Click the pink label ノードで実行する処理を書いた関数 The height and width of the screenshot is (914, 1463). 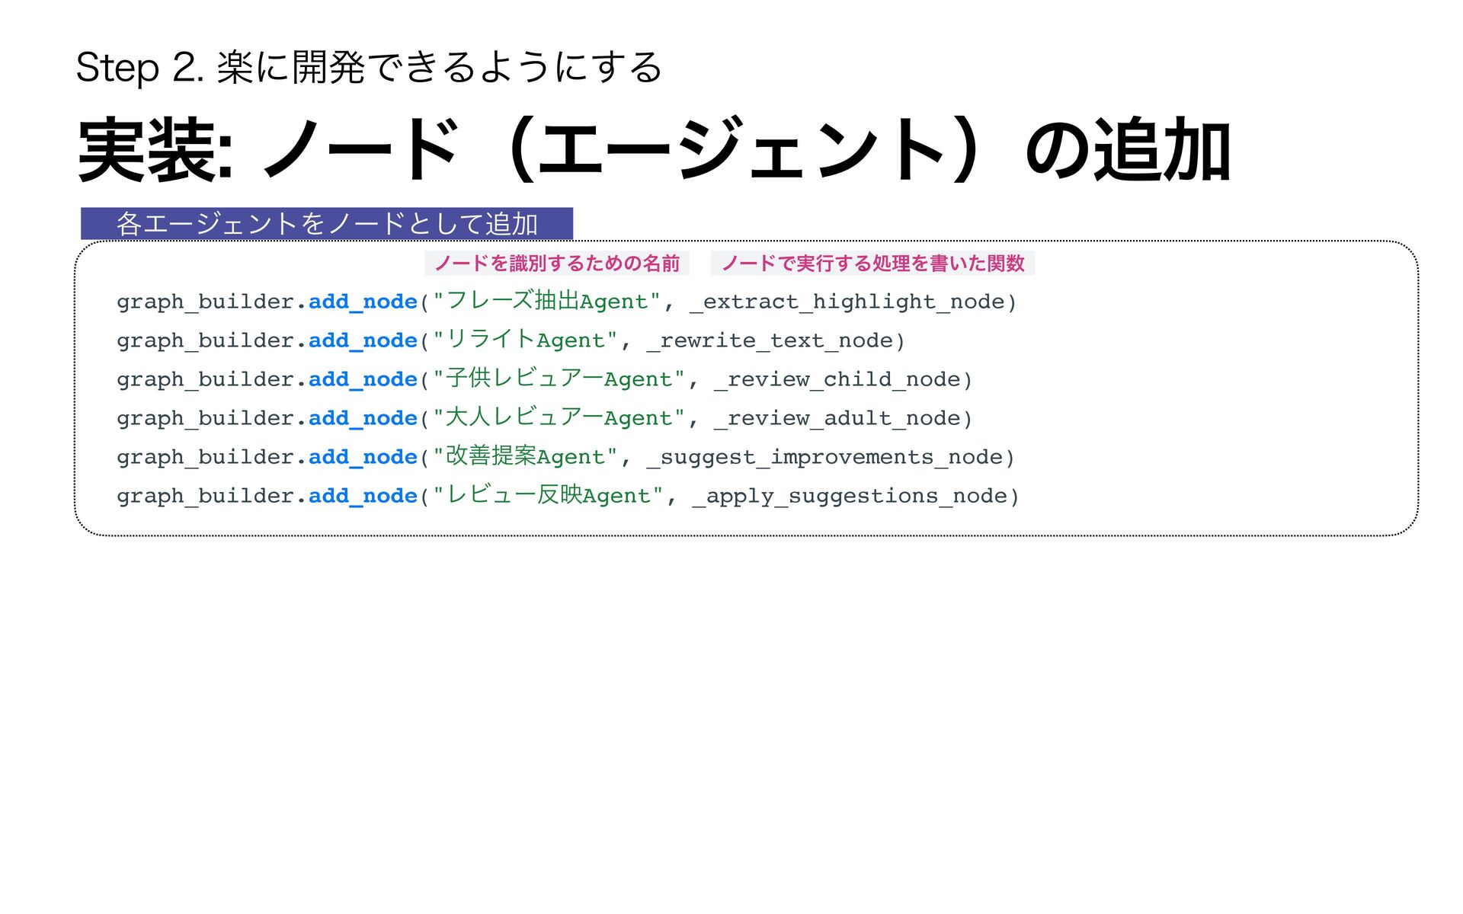coord(872,264)
